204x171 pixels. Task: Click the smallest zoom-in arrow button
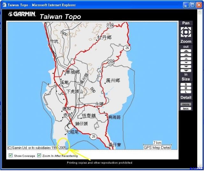[x=186, y=63]
